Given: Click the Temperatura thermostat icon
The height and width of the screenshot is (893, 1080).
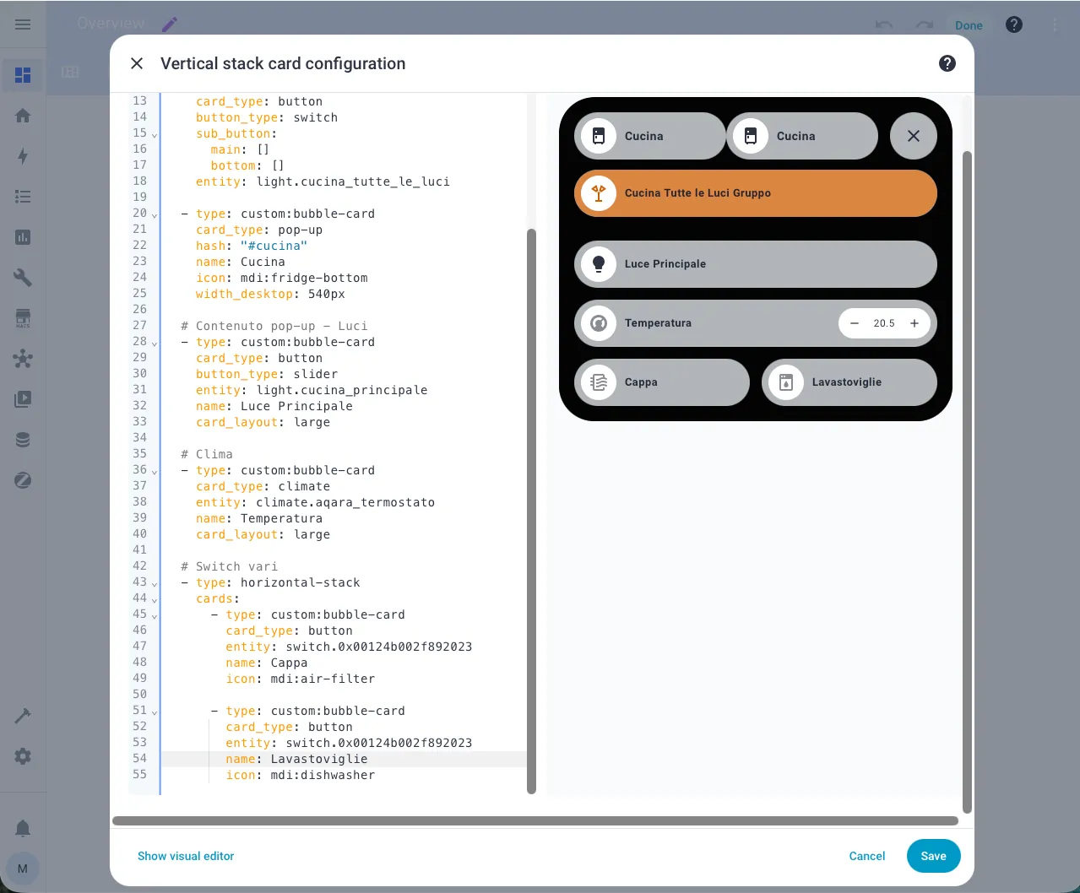Looking at the screenshot, I should tap(599, 323).
